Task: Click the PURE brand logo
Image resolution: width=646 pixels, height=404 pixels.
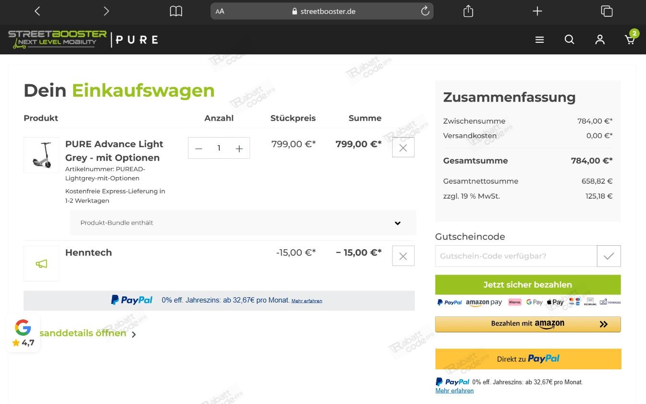Action: pyautogui.click(x=137, y=40)
